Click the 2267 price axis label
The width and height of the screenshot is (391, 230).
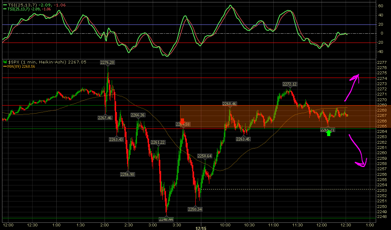tap(382, 116)
